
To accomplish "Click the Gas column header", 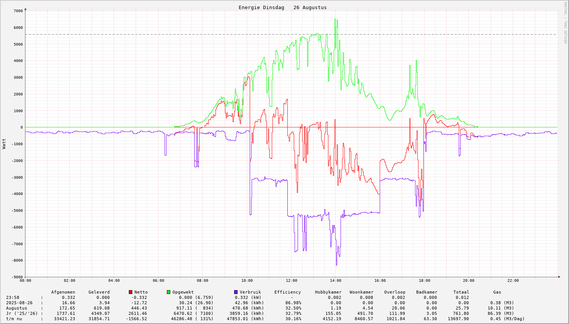I will [x=497, y=292].
